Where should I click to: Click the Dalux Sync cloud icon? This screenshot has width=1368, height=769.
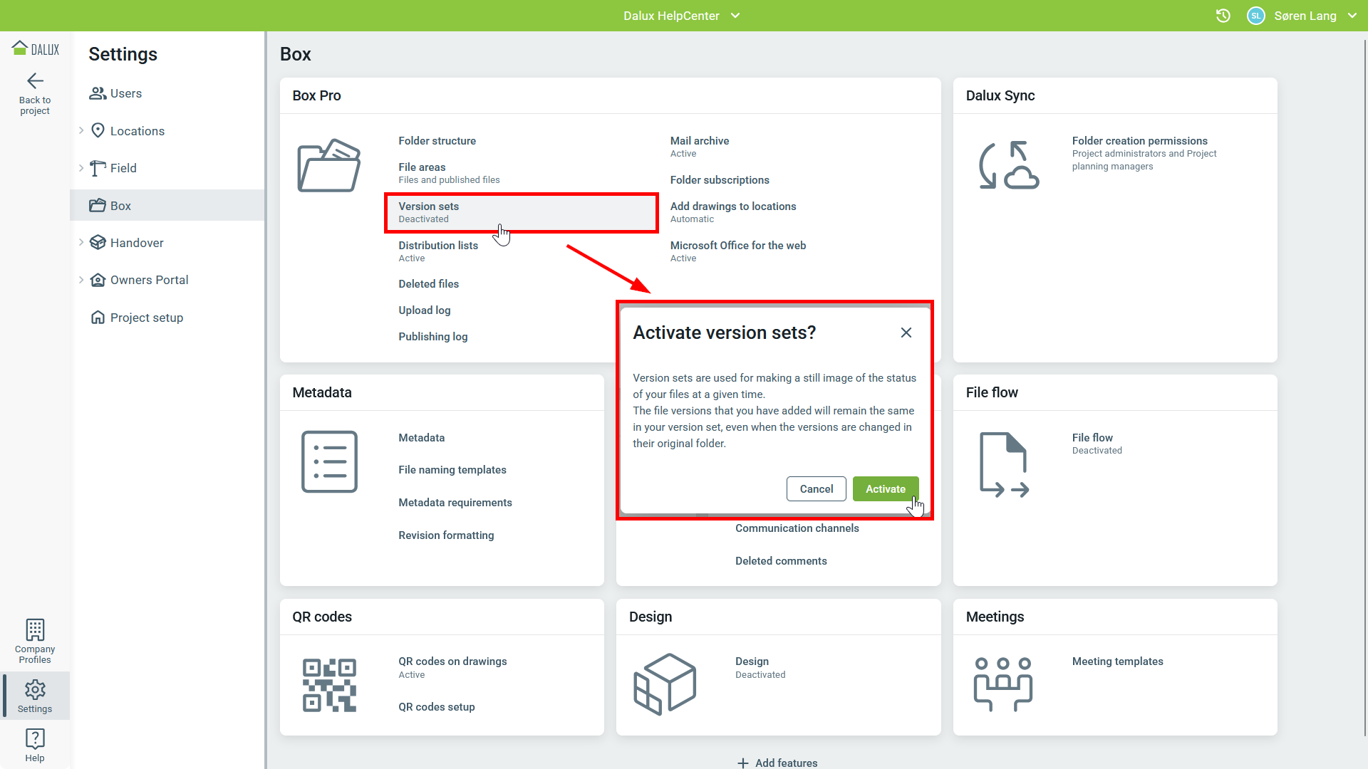[1009, 166]
